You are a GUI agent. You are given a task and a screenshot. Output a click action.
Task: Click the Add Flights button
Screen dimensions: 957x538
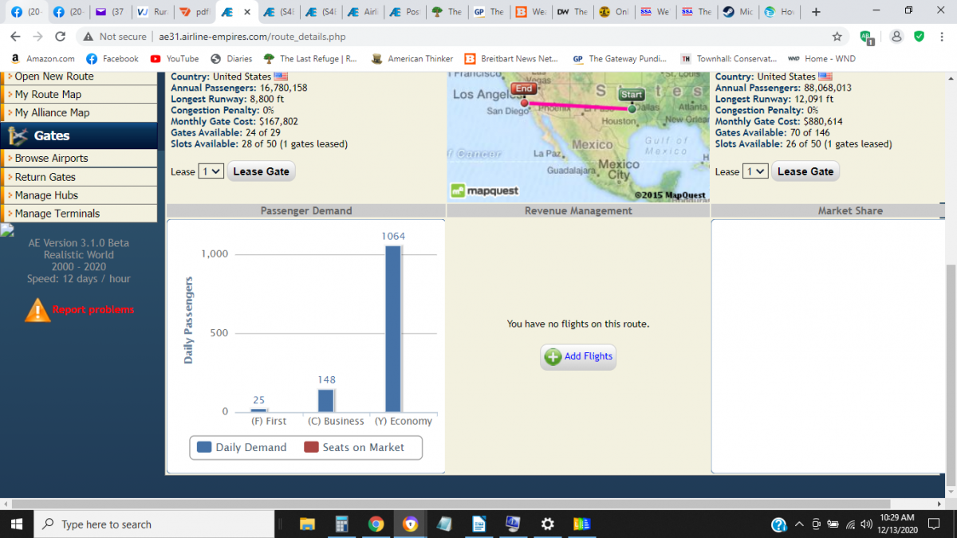pyautogui.click(x=578, y=356)
